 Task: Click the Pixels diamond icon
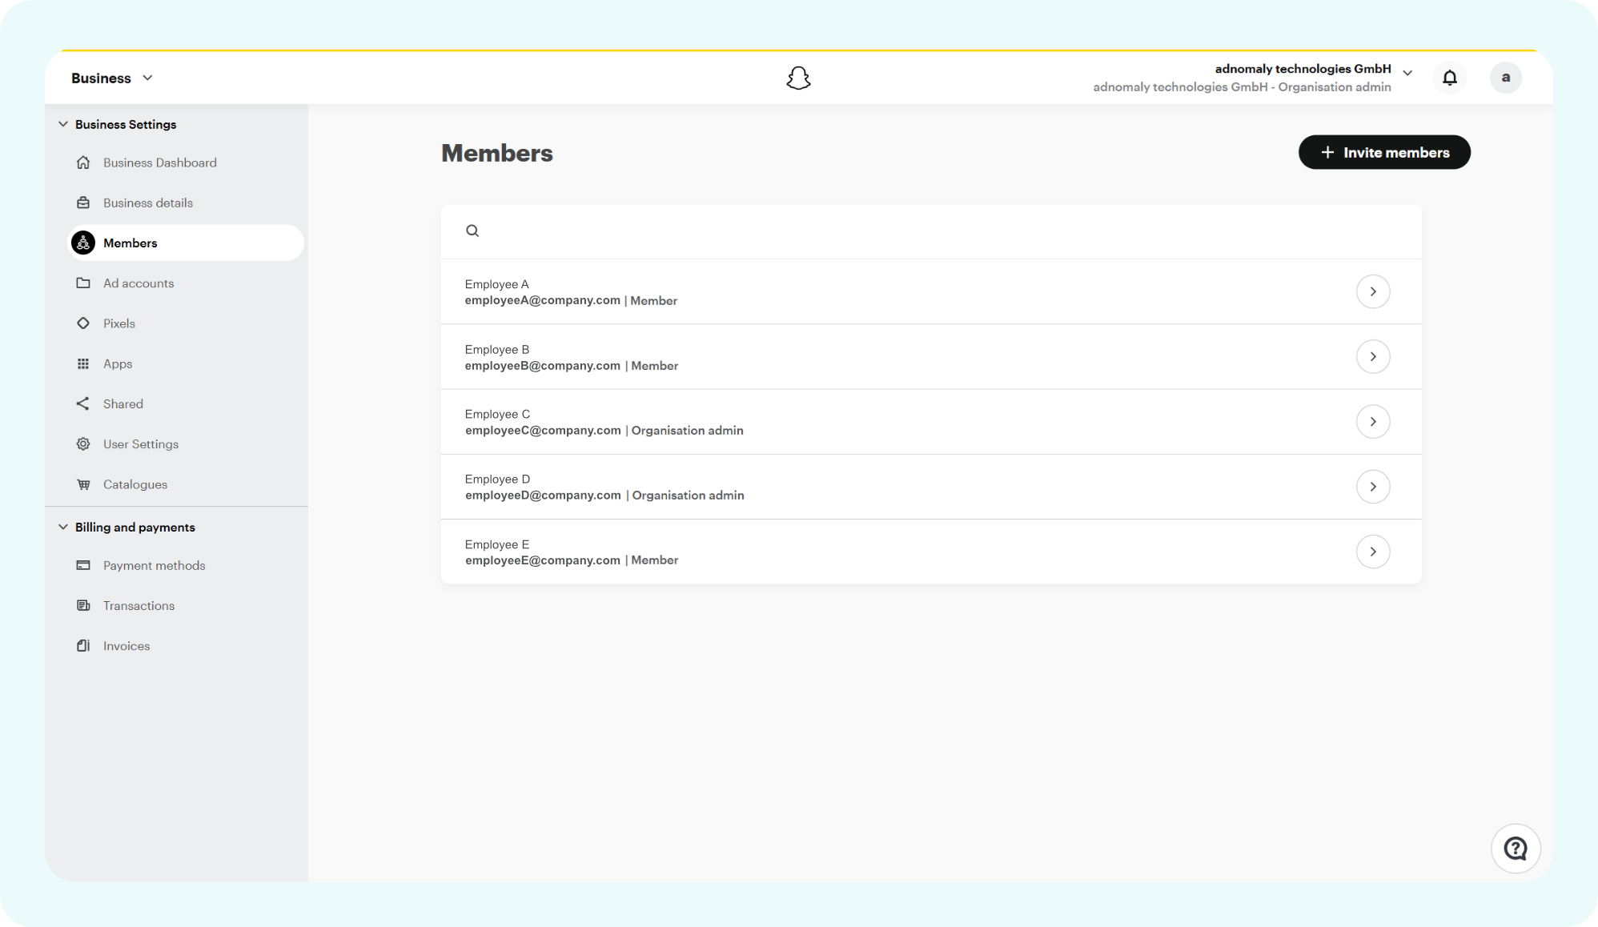coord(83,323)
